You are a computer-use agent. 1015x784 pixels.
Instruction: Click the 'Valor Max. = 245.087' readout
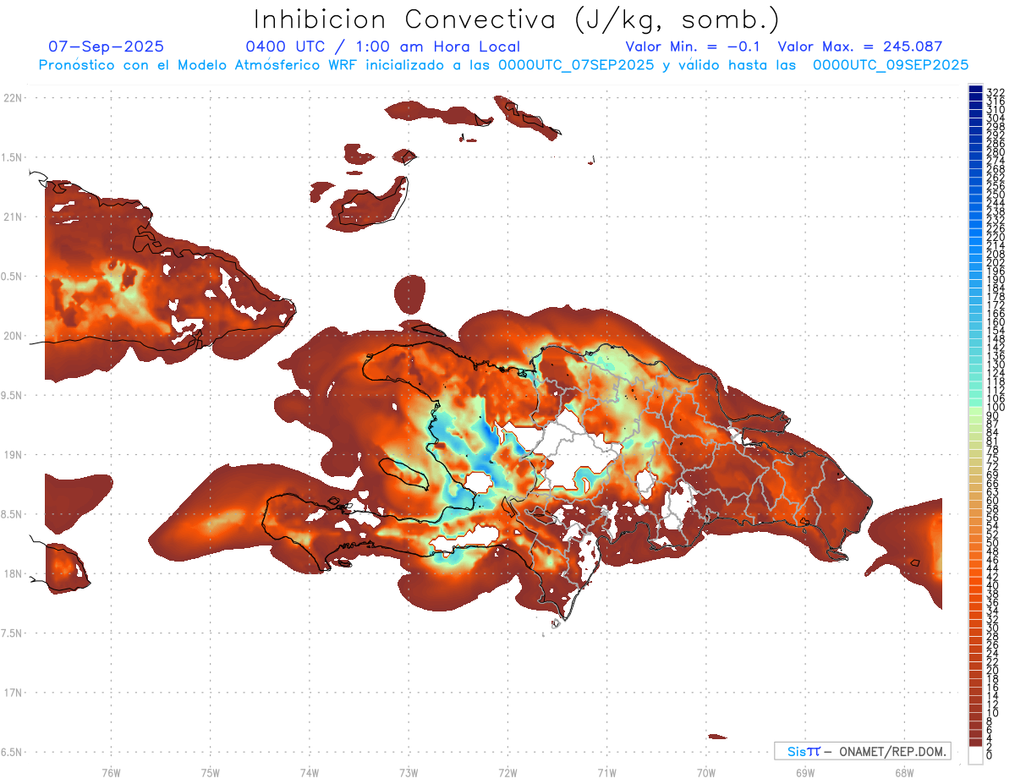click(860, 47)
